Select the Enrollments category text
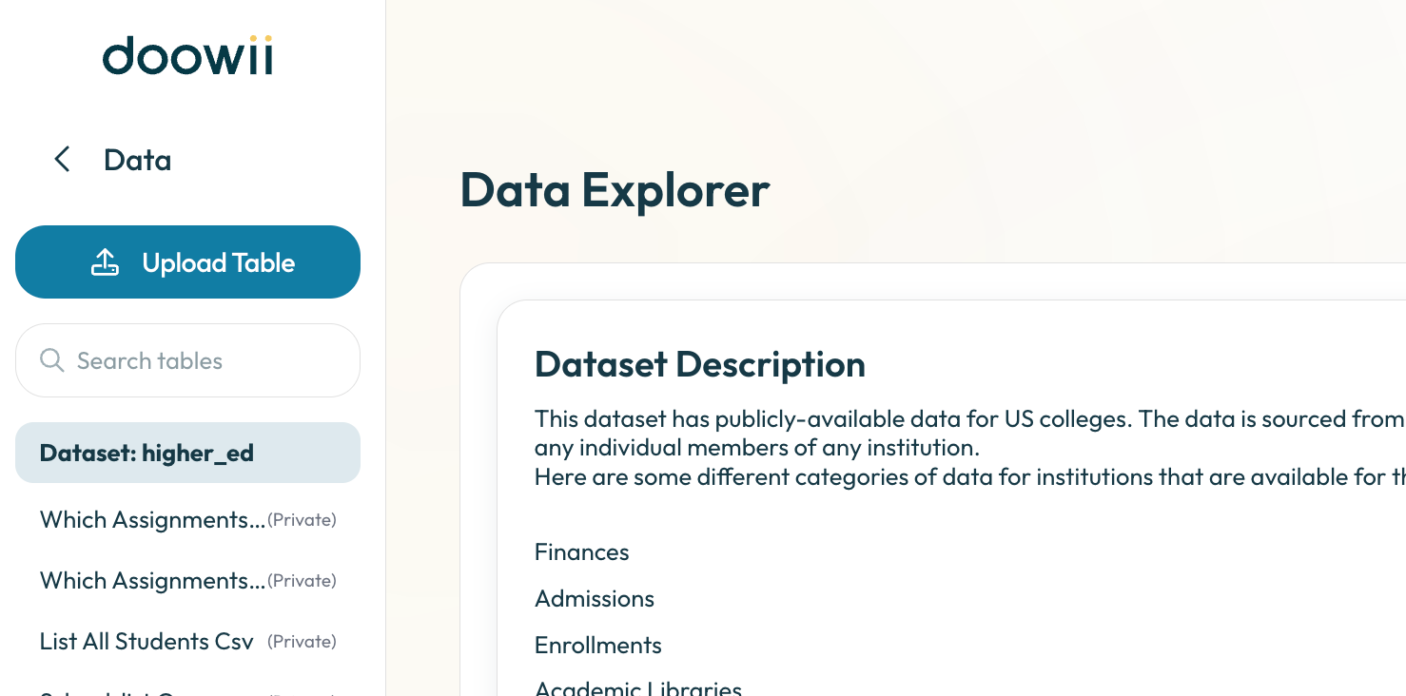This screenshot has height=696, width=1406. (x=597, y=646)
